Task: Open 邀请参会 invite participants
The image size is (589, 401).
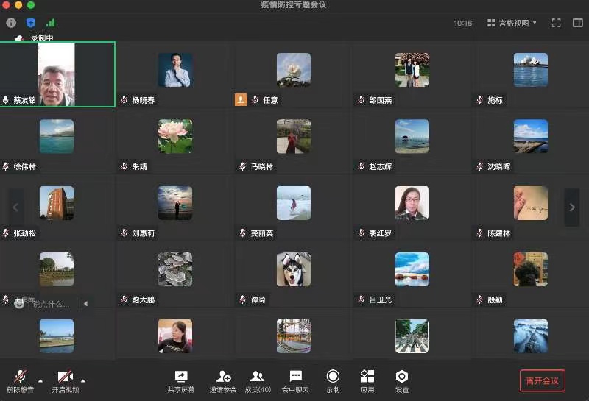Action: click(223, 381)
